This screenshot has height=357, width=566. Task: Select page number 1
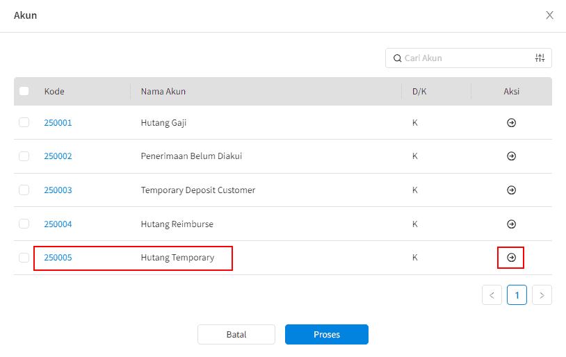pos(517,295)
